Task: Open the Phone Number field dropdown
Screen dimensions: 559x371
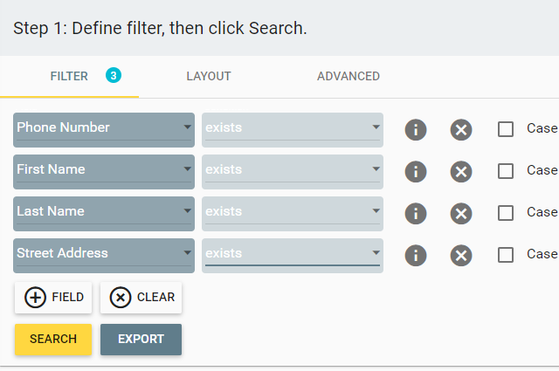Action: tap(104, 130)
